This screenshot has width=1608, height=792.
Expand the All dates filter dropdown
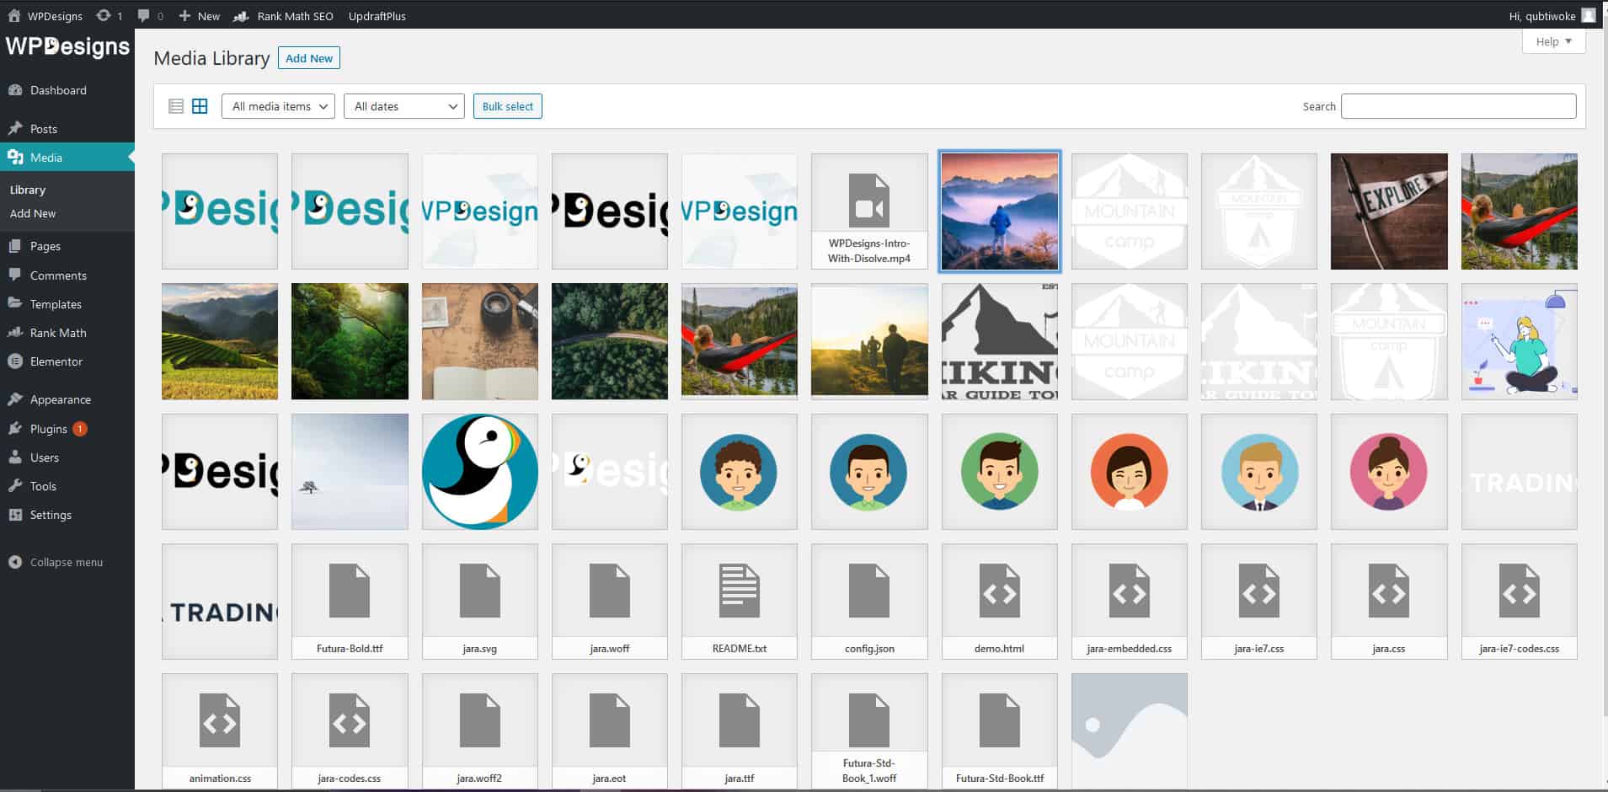coord(403,106)
